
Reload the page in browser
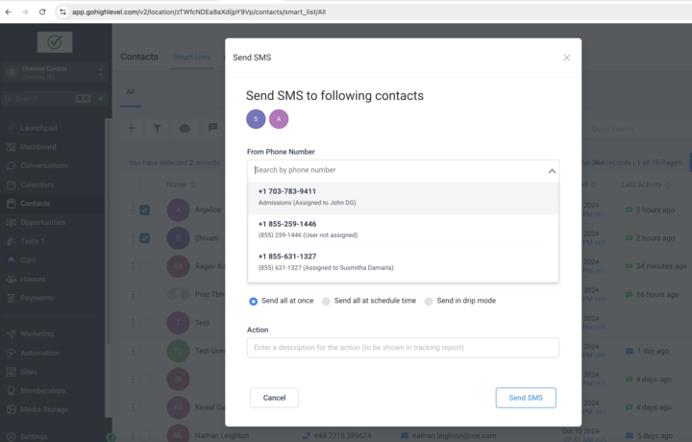click(x=42, y=12)
